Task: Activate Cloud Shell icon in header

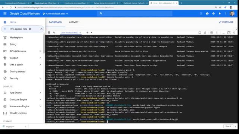Action: pos(201,13)
